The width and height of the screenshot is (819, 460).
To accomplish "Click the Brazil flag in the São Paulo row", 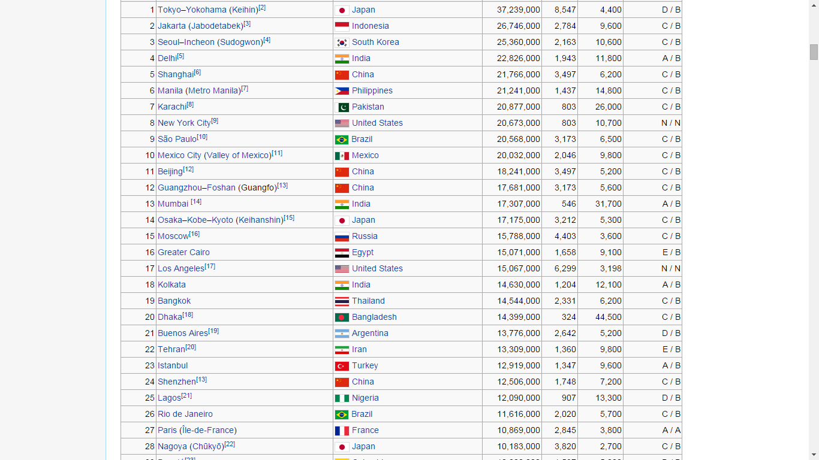I will pyautogui.click(x=342, y=140).
